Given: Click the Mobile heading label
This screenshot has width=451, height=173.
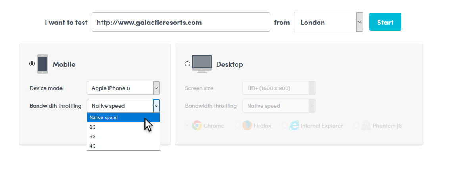Looking at the screenshot, I should tap(64, 64).
